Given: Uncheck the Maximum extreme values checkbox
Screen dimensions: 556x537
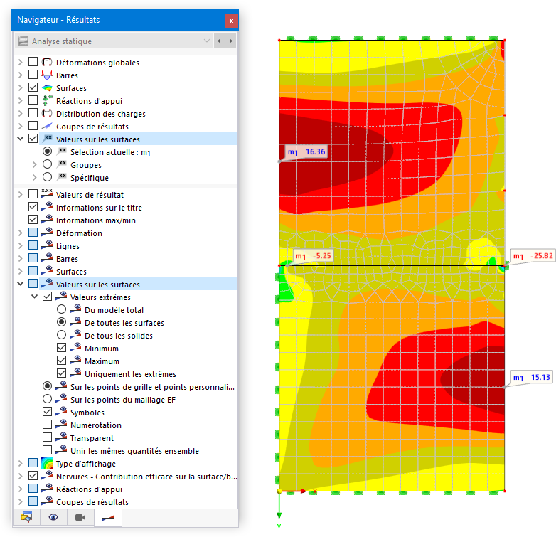Looking at the screenshot, I should pos(61,361).
